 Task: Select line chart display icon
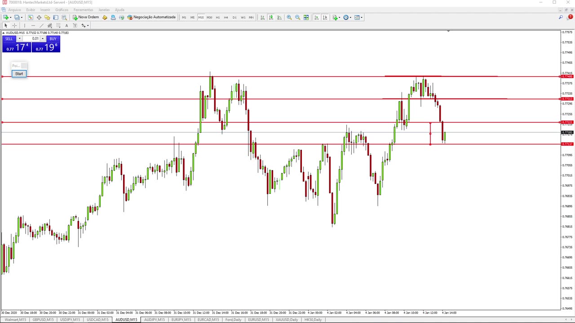pyautogui.click(x=279, y=17)
